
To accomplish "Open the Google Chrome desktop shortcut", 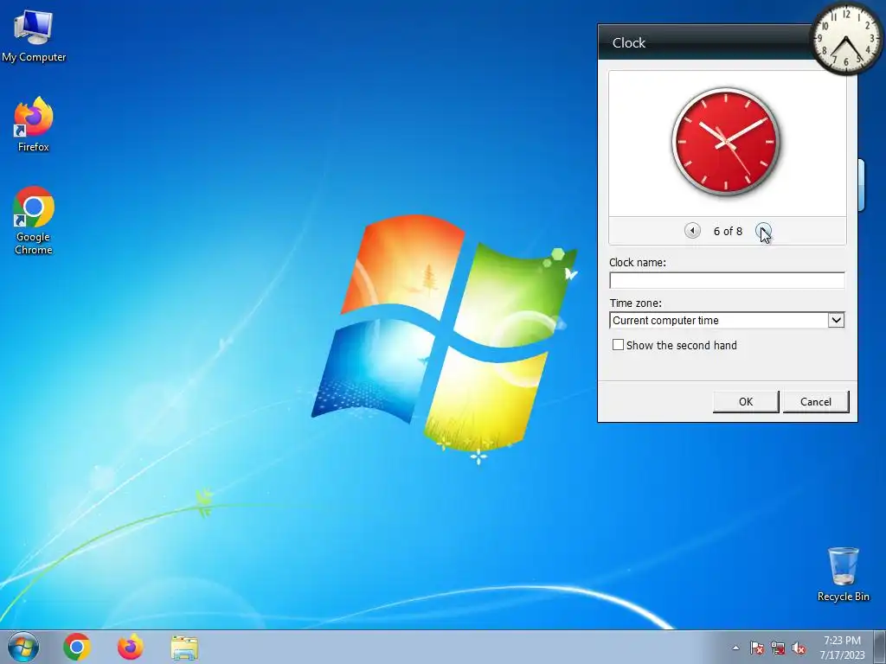I will pyautogui.click(x=34, y=220).
